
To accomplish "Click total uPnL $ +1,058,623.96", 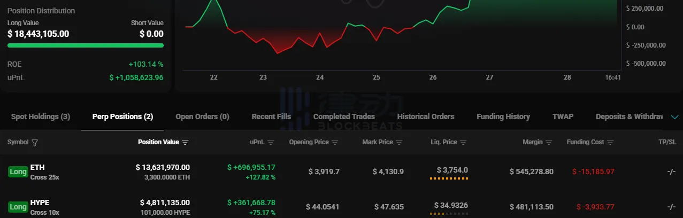I will [x=136, y=77].
